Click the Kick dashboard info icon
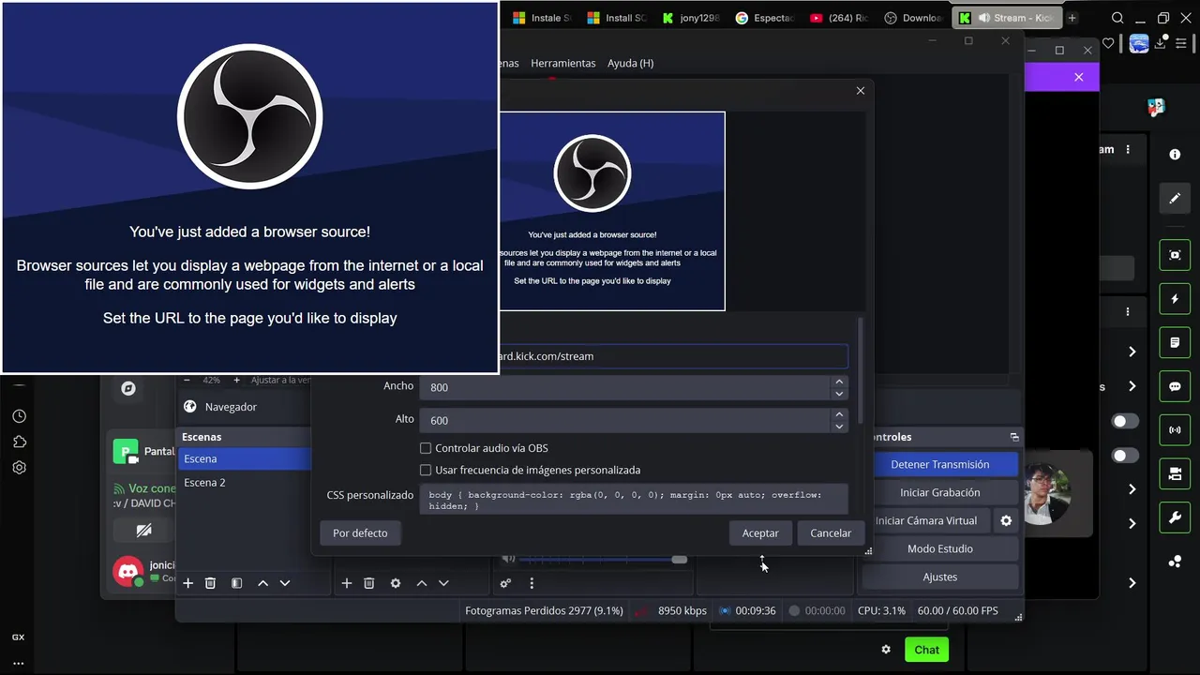This screenshot has width=1200, height=675. pyautogui.click(x=1175, y=154)
